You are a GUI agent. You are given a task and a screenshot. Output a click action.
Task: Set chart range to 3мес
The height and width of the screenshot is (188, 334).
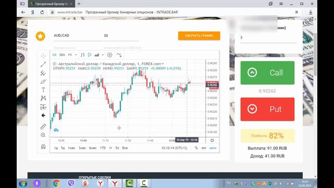pyautogui.click(x=82, y=148)
